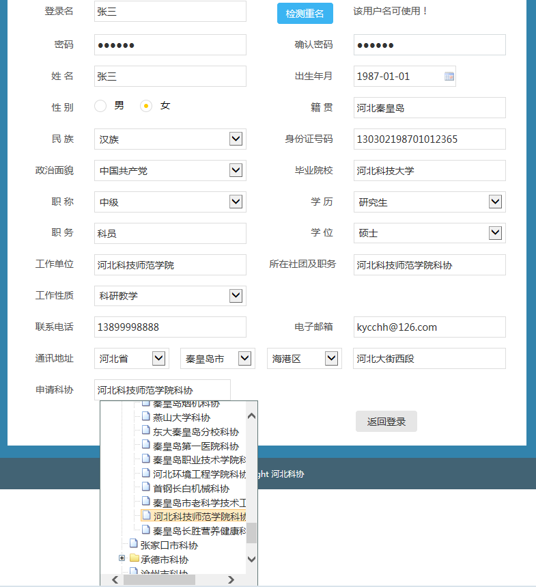This screenshot has width=536, height=587.
Task: Select the 男 gender radio button
Action: point(100,106)
